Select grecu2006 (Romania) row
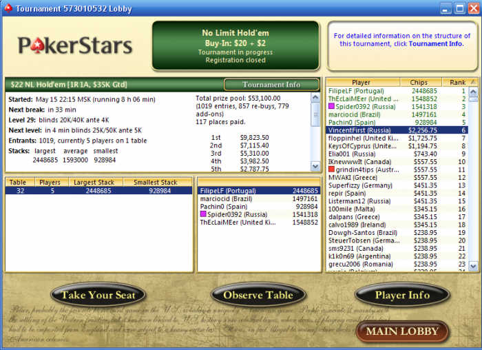 397,264
